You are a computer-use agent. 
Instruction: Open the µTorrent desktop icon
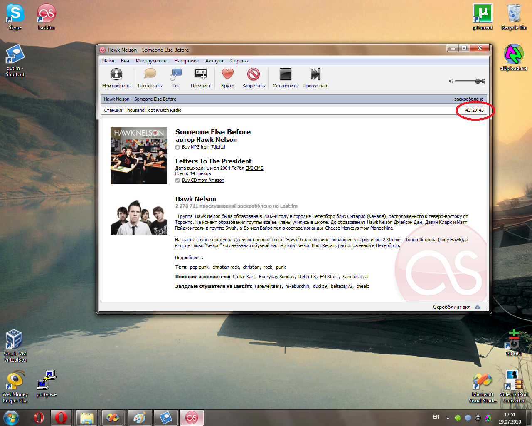(x=483, y=17)
